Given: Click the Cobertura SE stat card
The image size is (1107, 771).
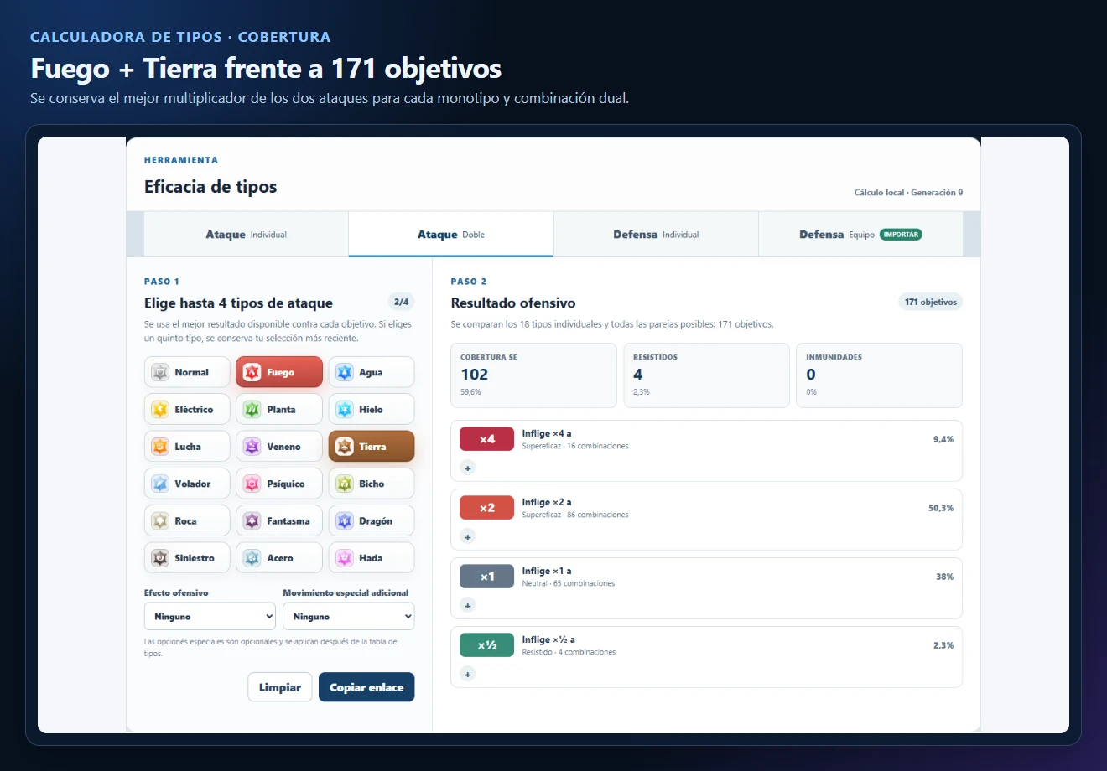Looking at the screenshot, I should tap(533, 375).
